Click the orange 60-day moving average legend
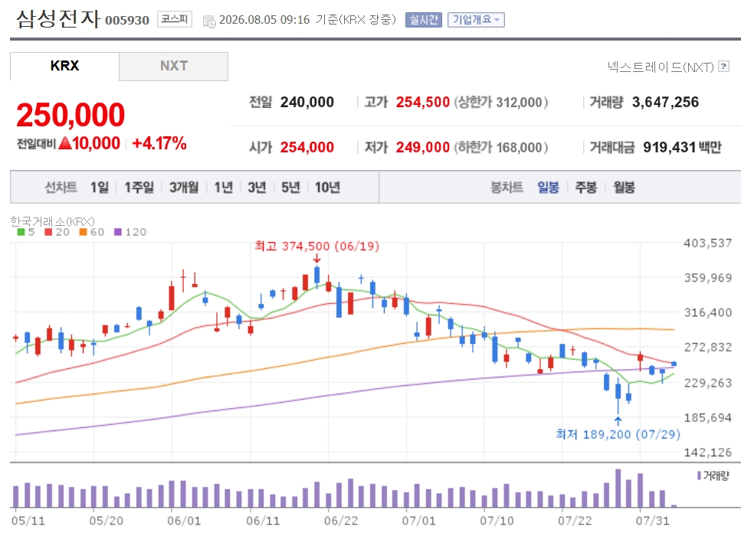741x549 pixels. tap(92, 232)
